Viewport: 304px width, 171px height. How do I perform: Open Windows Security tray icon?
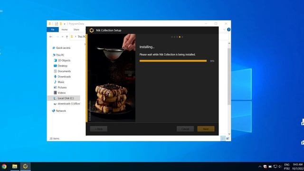[x=265, y=167]
